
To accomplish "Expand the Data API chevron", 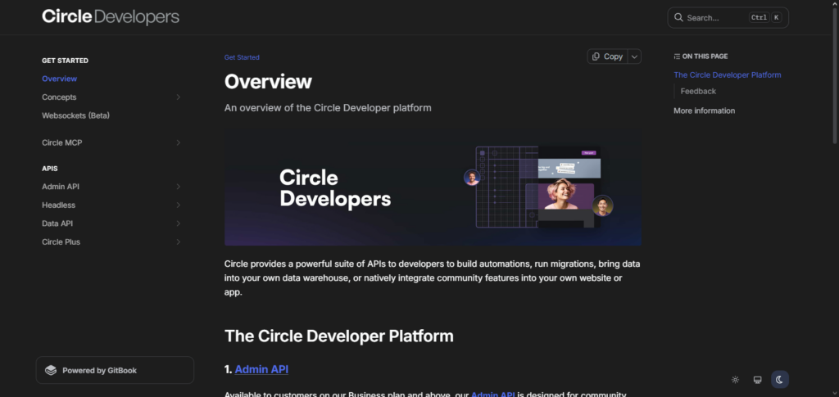I will pyautogui.click(x=178, y=223).
